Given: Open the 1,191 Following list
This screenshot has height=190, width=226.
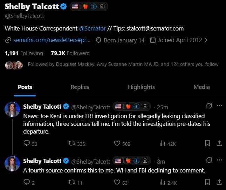Looking at the screenshot, I should click(24, 53).
